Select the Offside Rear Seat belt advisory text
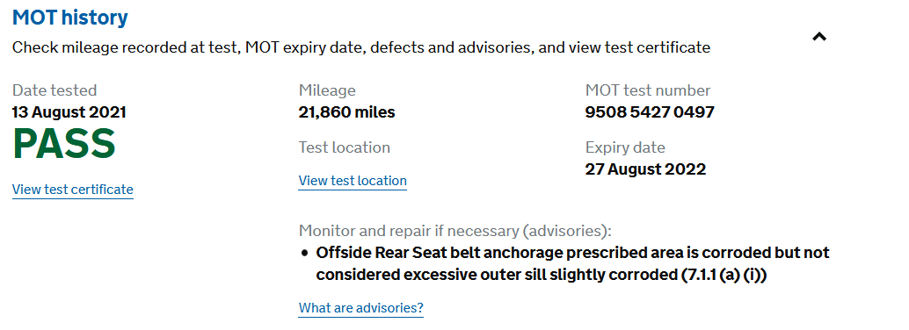909x330 pixels. coord(573,264)
